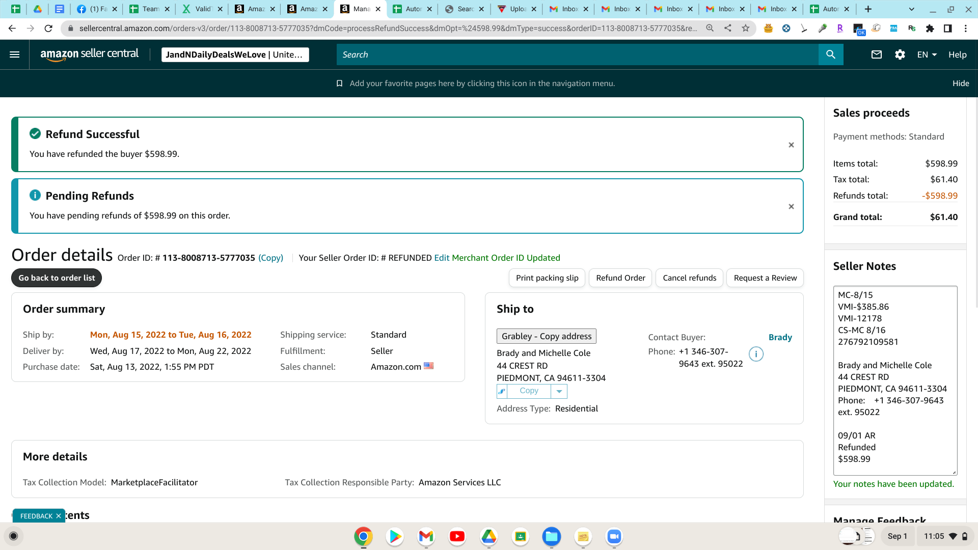Screen dimensions: 978x550
Task: Open Gmail from the shelf
Action: (426, 536)
